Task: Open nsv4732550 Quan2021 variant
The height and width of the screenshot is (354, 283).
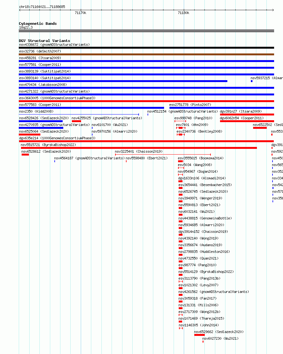Action: coord(181,261)
